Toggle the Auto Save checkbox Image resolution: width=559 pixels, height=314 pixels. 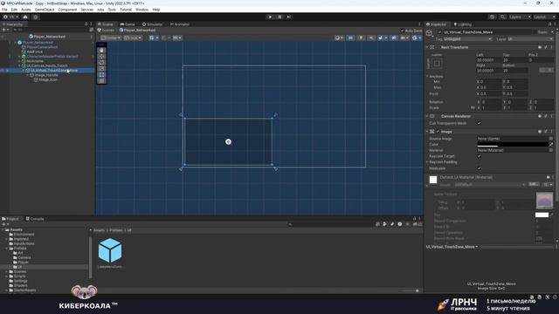point(402,31)
